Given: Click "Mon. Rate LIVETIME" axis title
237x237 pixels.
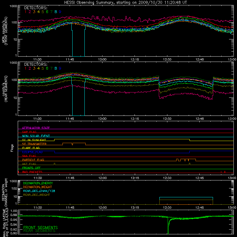Looking at the screenshot, I should [x=5, y=222].
